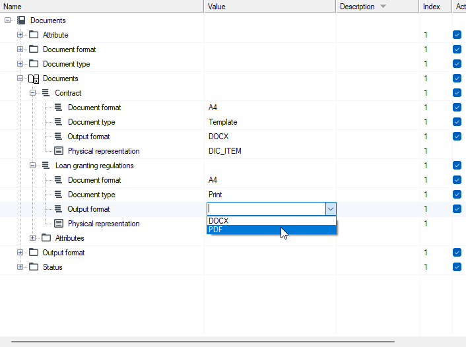This screenshot has width=466, height=347.
Task: Click Loan regulations' Document format icon
Action: click(59, 179)
